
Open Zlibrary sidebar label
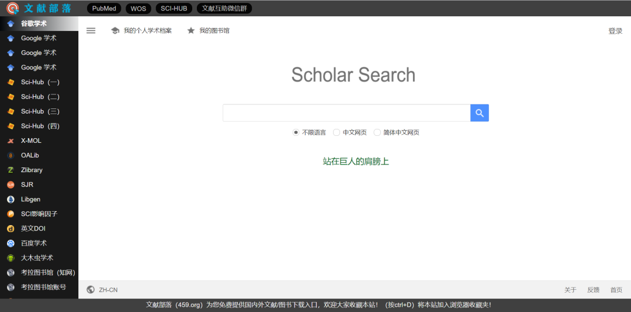pos(32,170)
